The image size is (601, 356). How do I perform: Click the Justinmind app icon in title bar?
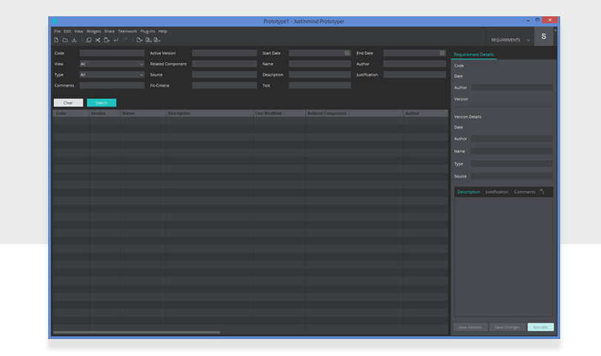point(55,21)
